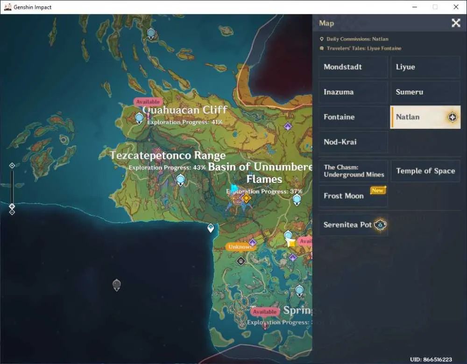Select the gray pin in the dark sea
Screen dimensions: 467x364
116,285
